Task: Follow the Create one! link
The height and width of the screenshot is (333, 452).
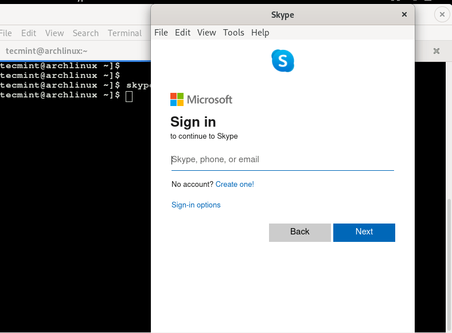Action: click(x=235, y=185)
